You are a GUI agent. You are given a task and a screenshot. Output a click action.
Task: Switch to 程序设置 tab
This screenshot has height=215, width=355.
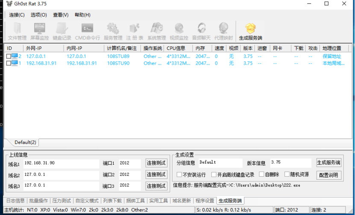(205, 201)
